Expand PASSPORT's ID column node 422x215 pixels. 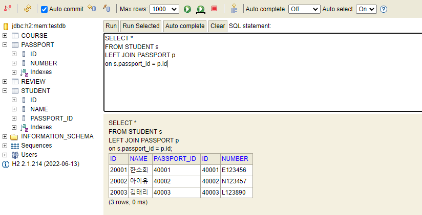pyautogui.click(x=14, y=54)
